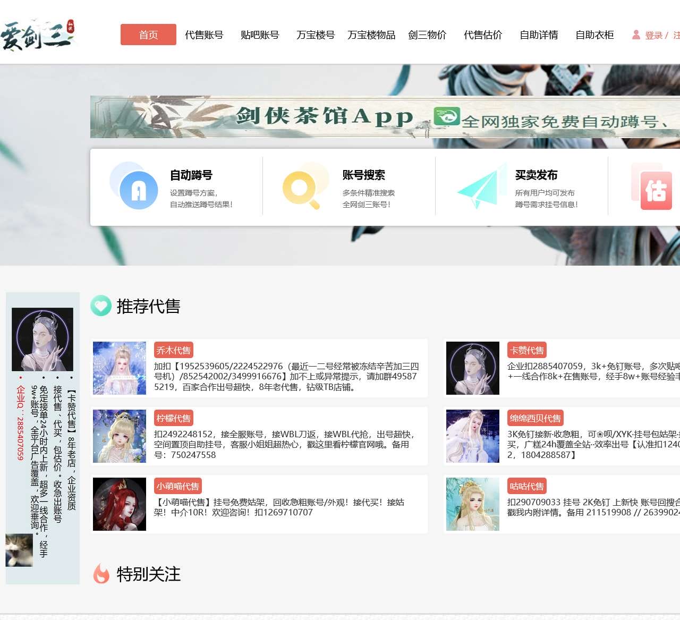Click the paper plane 买卖发布 icon
Viewport: 680px width, 620px height.
pyautogui.click(x=481, y=186)
